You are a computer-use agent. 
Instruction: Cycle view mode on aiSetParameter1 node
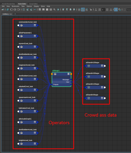[x=35, y=36]
